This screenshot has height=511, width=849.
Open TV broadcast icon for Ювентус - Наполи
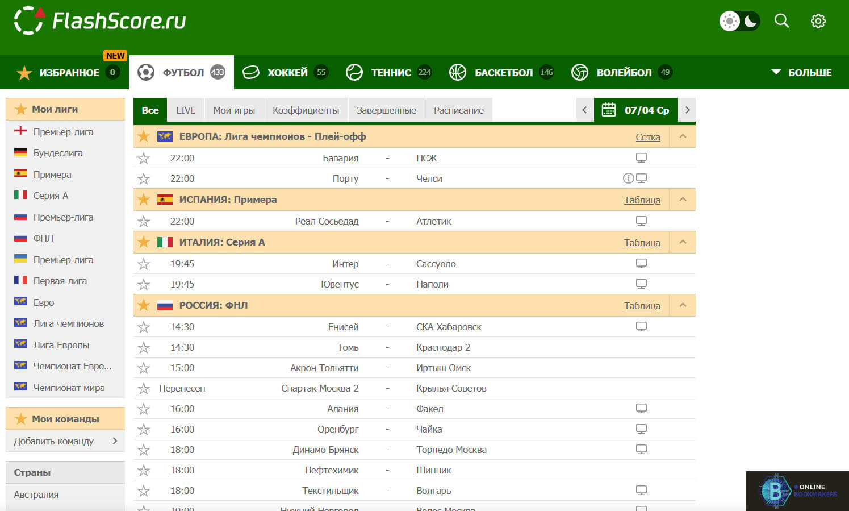(641, 284)
